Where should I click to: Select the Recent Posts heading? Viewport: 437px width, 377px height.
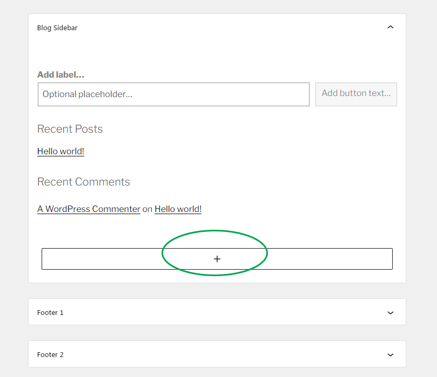pos(70,129)
